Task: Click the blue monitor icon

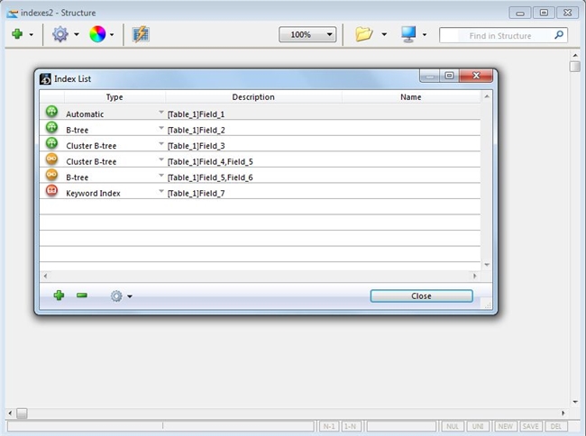Action: (x=408, y=34)
